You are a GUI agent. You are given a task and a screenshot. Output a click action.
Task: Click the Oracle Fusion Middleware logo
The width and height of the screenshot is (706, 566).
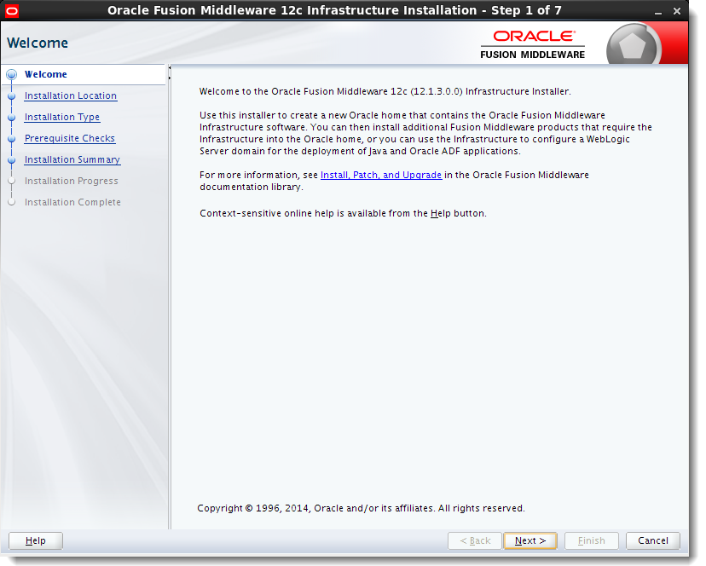[x=533, y=45]
